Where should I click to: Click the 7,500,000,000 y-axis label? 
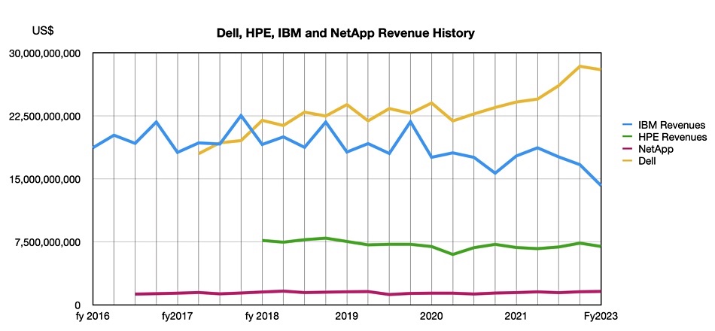click(x=49, y=242)
